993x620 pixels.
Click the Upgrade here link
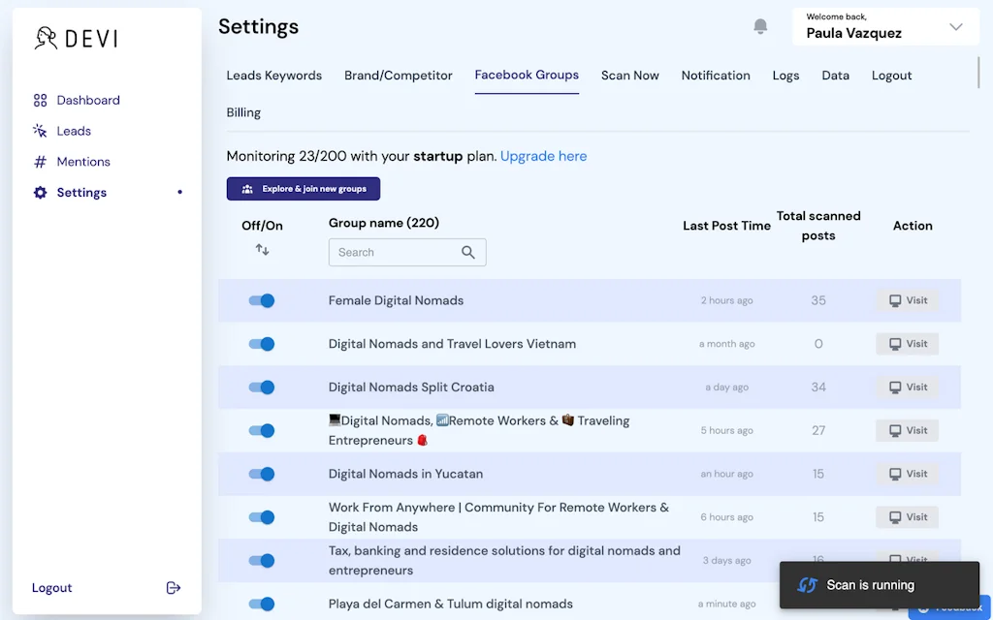pos(543,156)
